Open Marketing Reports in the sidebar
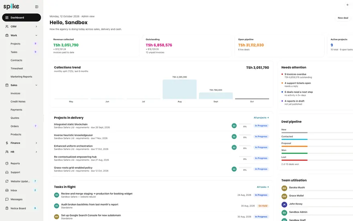The width and height of the screenshot is (353, 221). click(22, 77)
